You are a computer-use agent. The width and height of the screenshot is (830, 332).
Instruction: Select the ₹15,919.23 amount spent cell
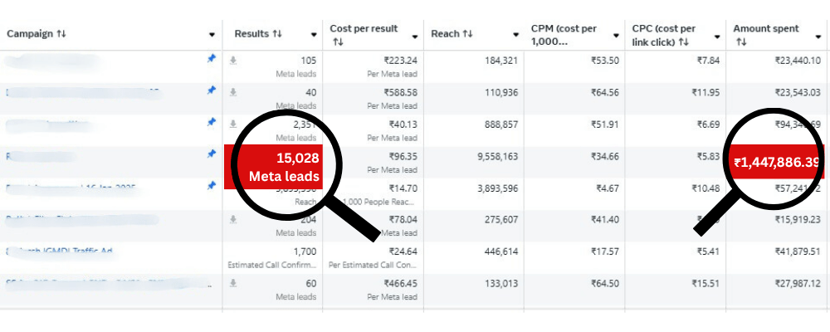(798, 220)
